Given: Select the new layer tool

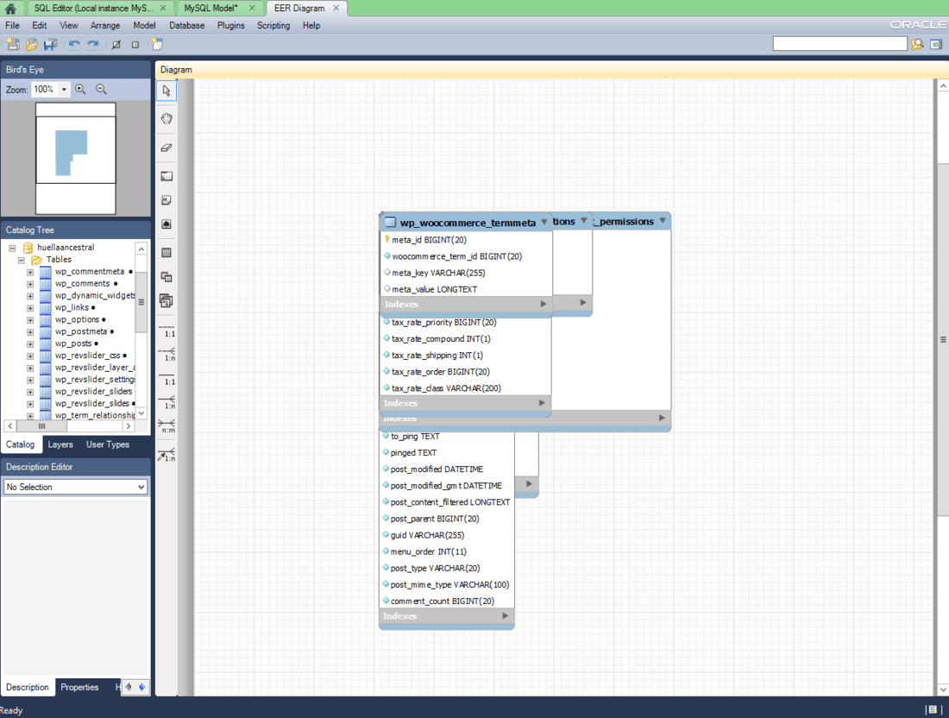Looking at the screenshot, I should point(167,176).
